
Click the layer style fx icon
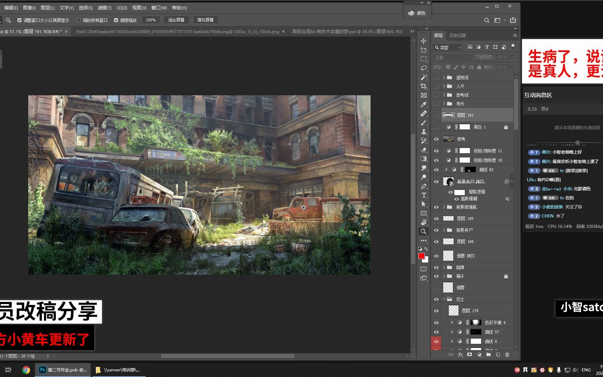click(x=460, y=355)
